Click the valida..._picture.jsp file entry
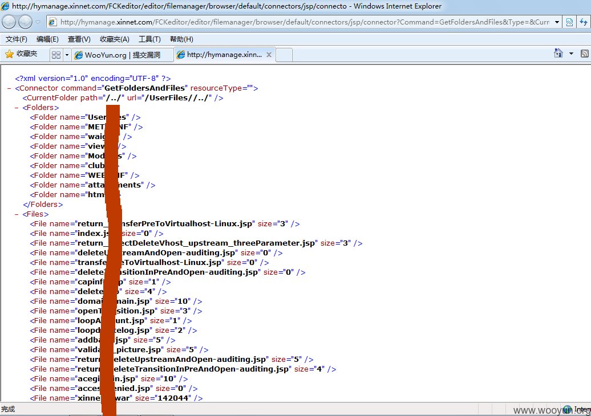This screenshot has height=416, width=591. click(119, 350)
